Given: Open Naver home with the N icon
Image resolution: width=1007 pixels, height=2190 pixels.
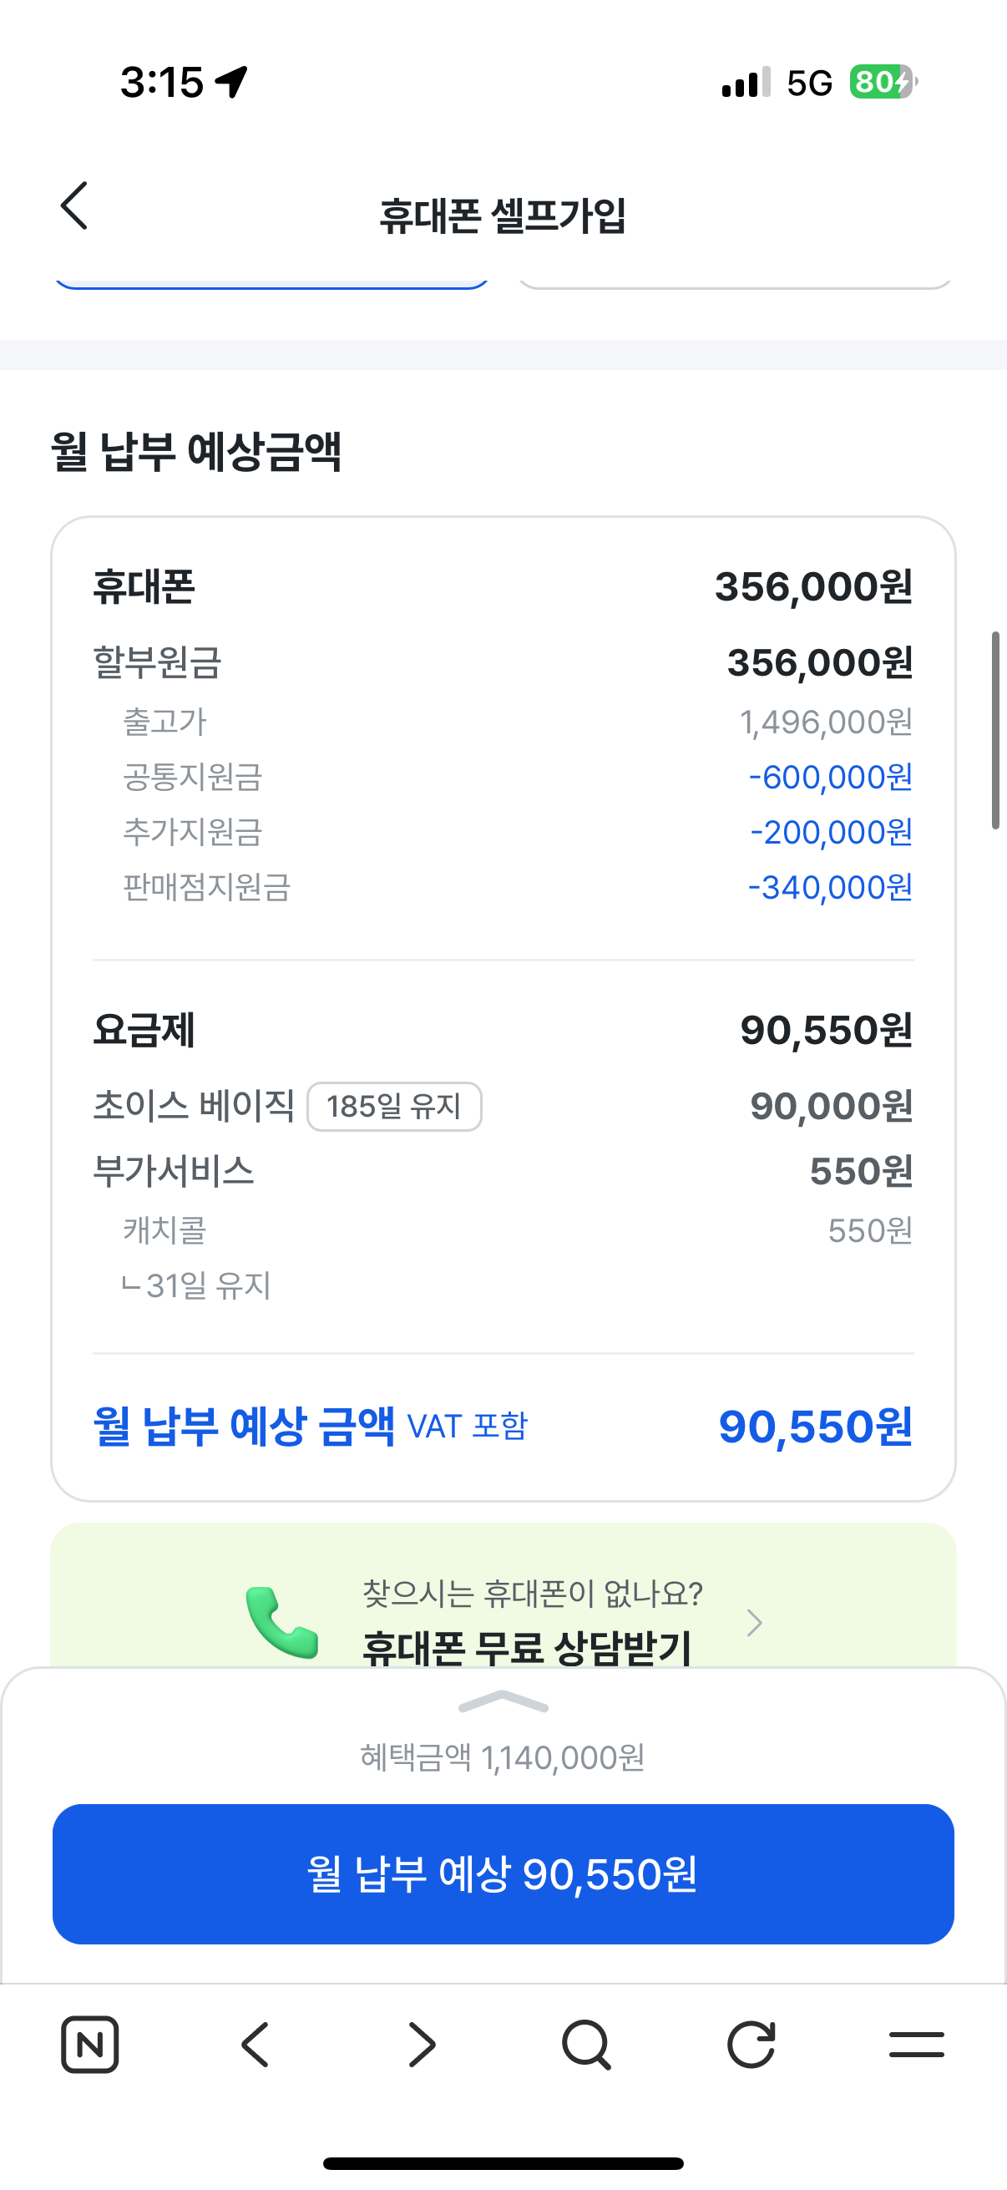Looking at the screenshot, I should [x=90, y=2044].
